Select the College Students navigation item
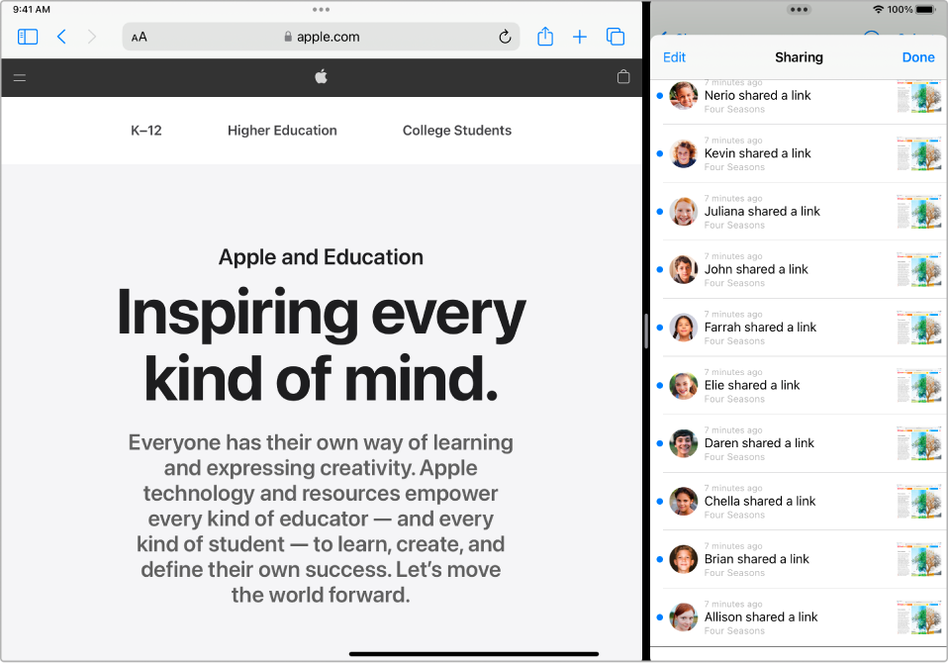 pyautogui.click(x=457, y=130)
